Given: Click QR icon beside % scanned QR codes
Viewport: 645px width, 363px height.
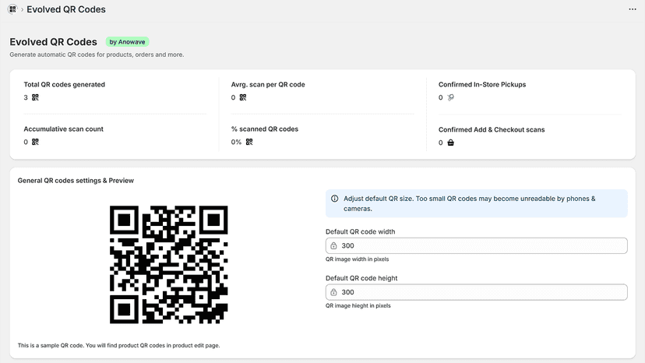Looking at the screenshot, I should [249, 142].
